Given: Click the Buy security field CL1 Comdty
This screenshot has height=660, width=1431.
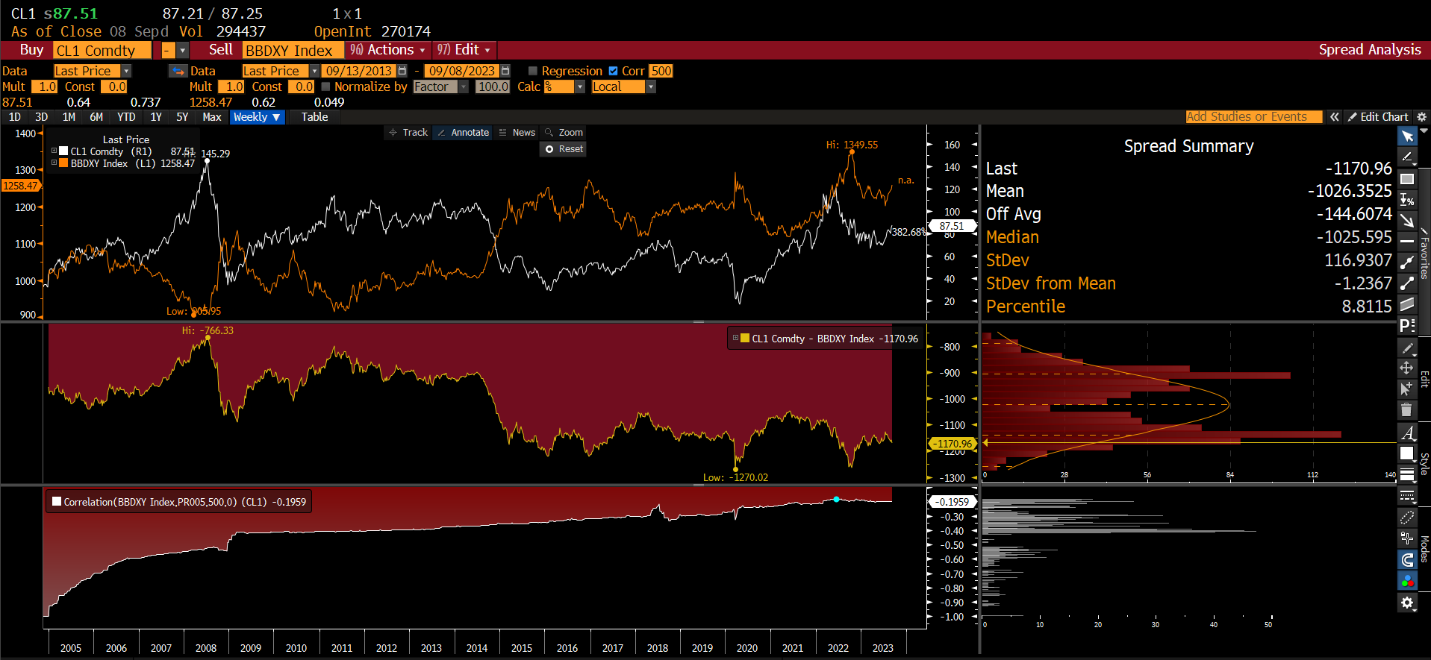Looking at the screenshot, I should tap(102, 51).
